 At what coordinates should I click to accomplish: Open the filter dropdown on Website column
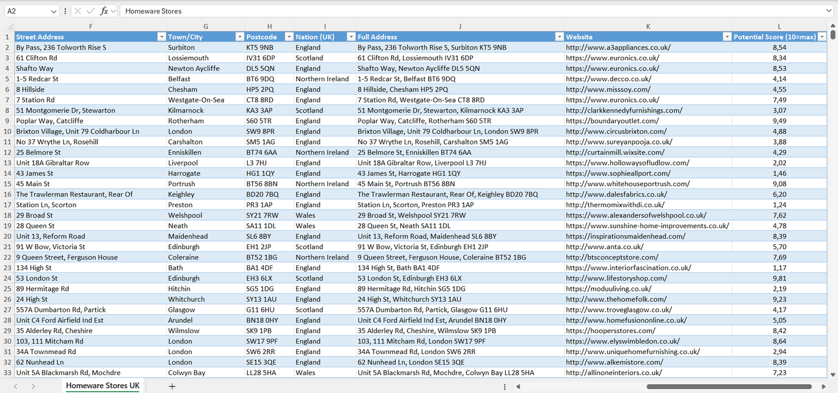[727, 36]
